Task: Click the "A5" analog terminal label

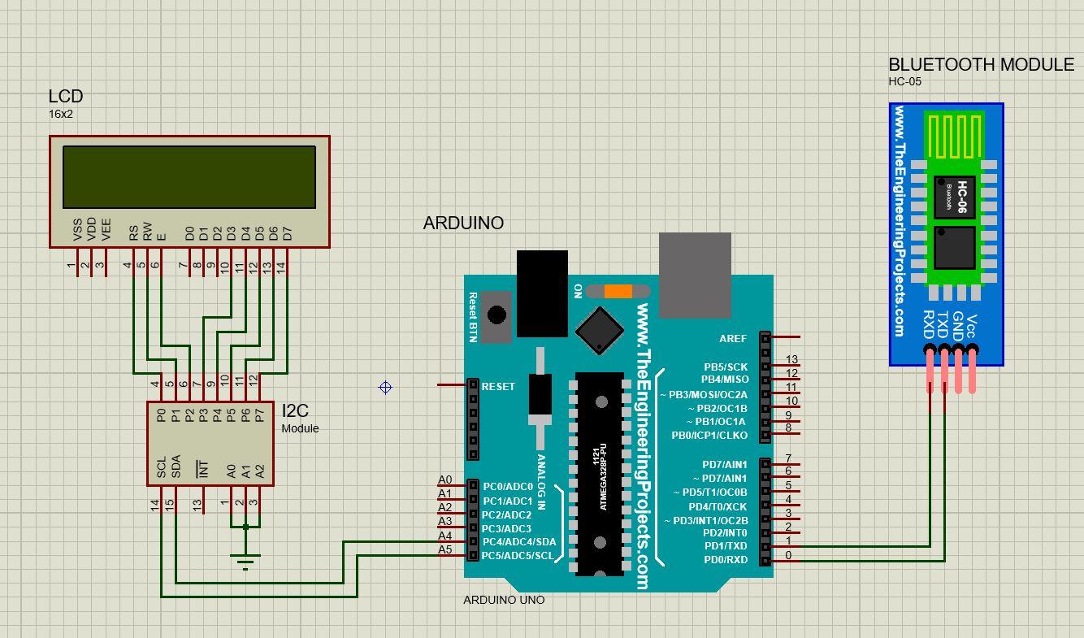Action: (444, 549)
